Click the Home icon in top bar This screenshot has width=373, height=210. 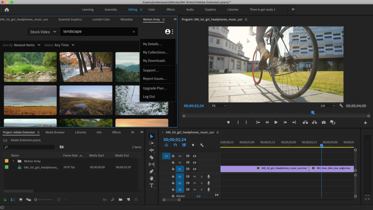click(7, 9)
